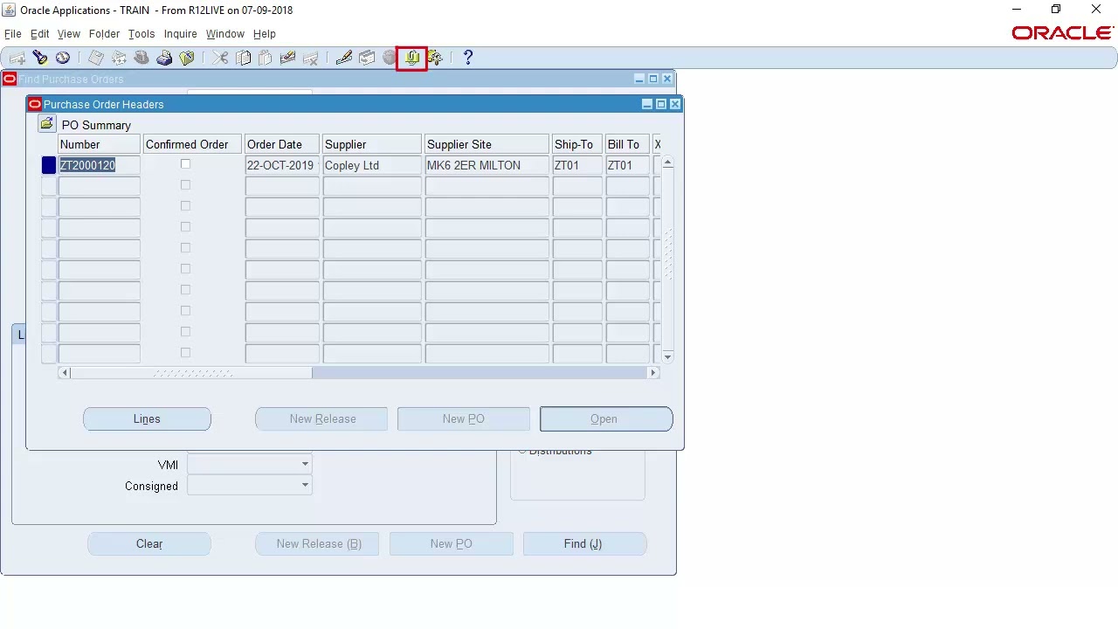Click the Save diskette toolbar icon
This screenshot has height=629, width=1118.
(x=96, y=58)
